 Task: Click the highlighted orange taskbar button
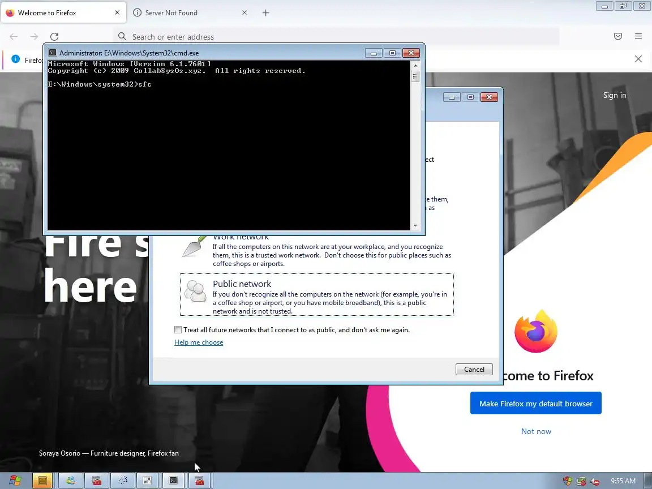pyautogui.click(x=42, y=481)
